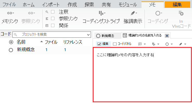Viewport: 192px width, 103px height.
Task: Open the 作成 ribbon tab
Action: coord(72,5)
